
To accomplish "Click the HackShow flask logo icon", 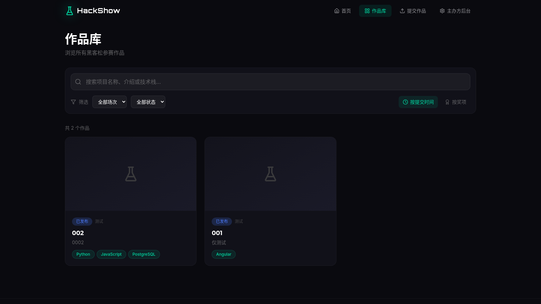I will pos(70,11).
